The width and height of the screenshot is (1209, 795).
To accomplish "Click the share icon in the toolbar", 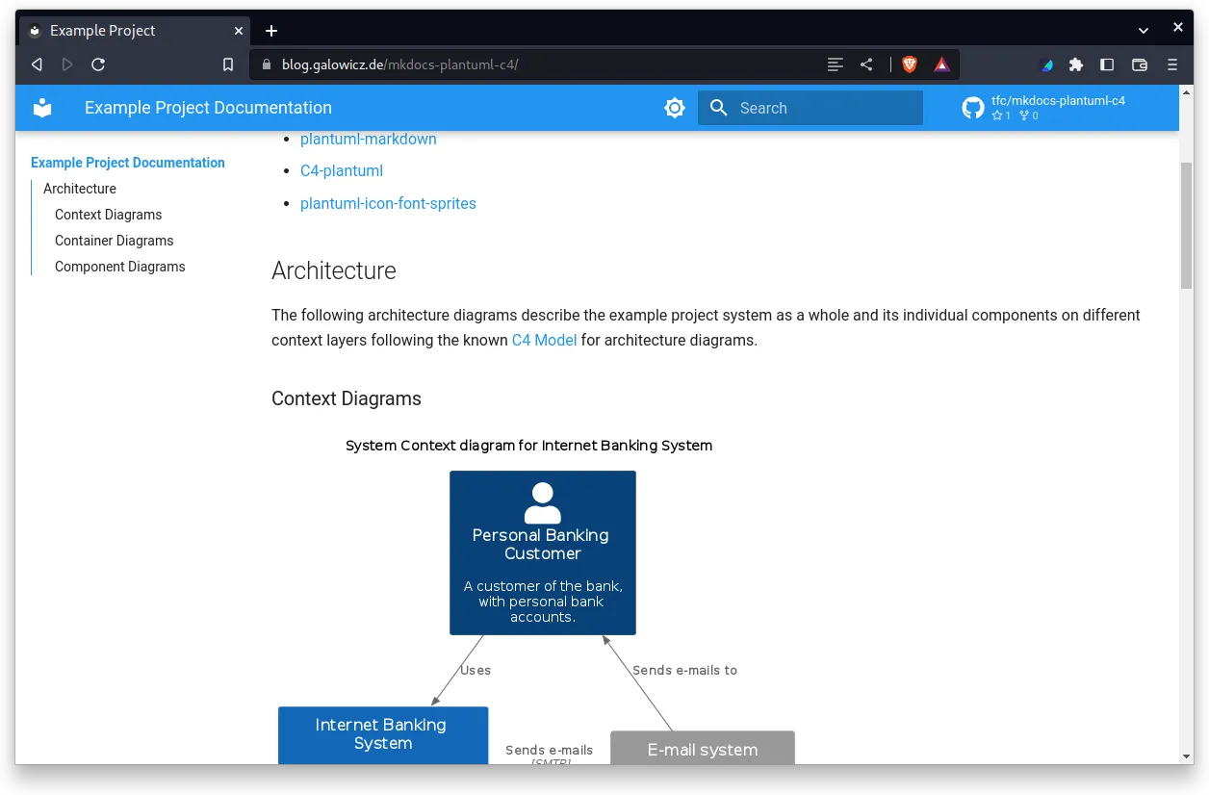I will 865,64.
